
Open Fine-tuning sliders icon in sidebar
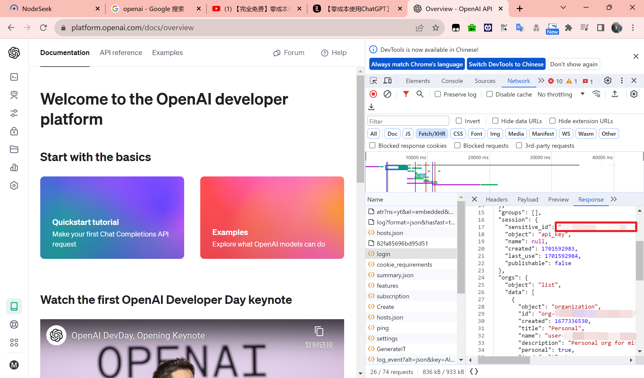pos(14,113)
